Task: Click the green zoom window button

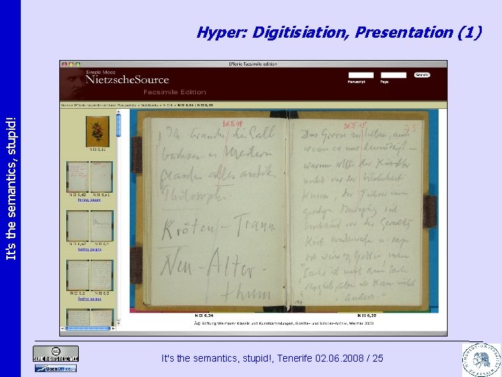Action: coord(78,64)
